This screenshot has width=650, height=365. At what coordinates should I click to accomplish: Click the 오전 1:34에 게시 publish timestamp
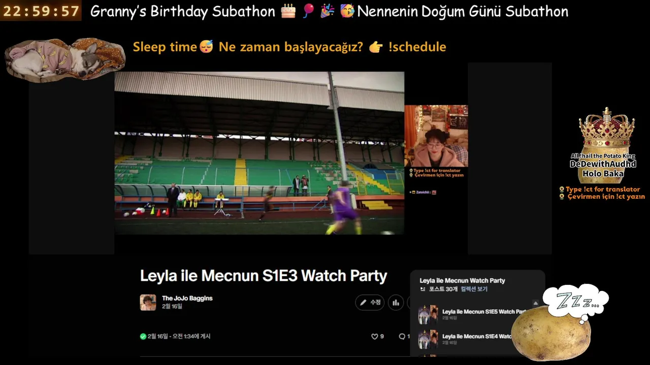(191, 336)
